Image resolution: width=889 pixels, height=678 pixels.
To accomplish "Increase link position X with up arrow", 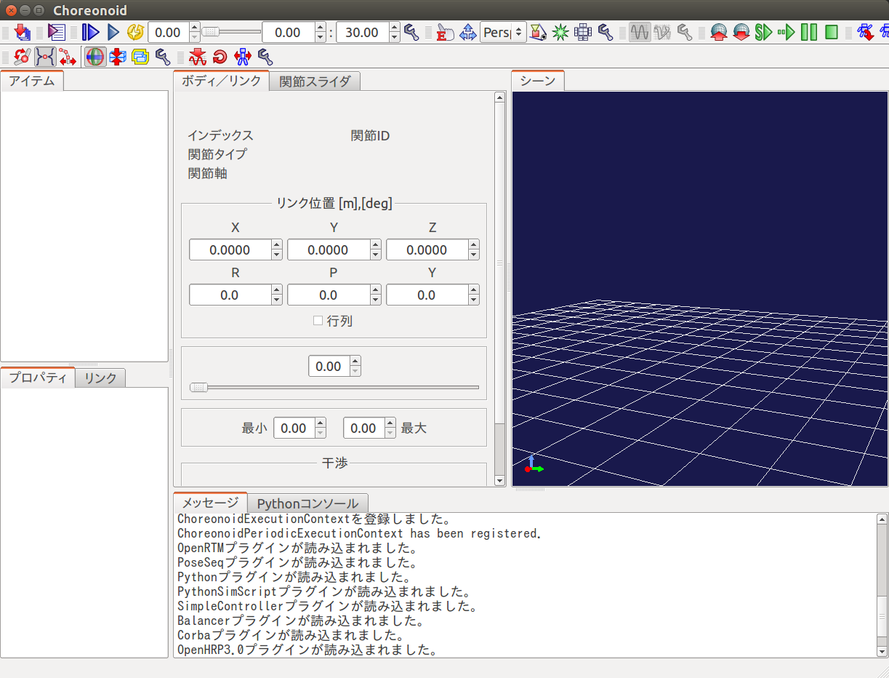I will (277, 245).
